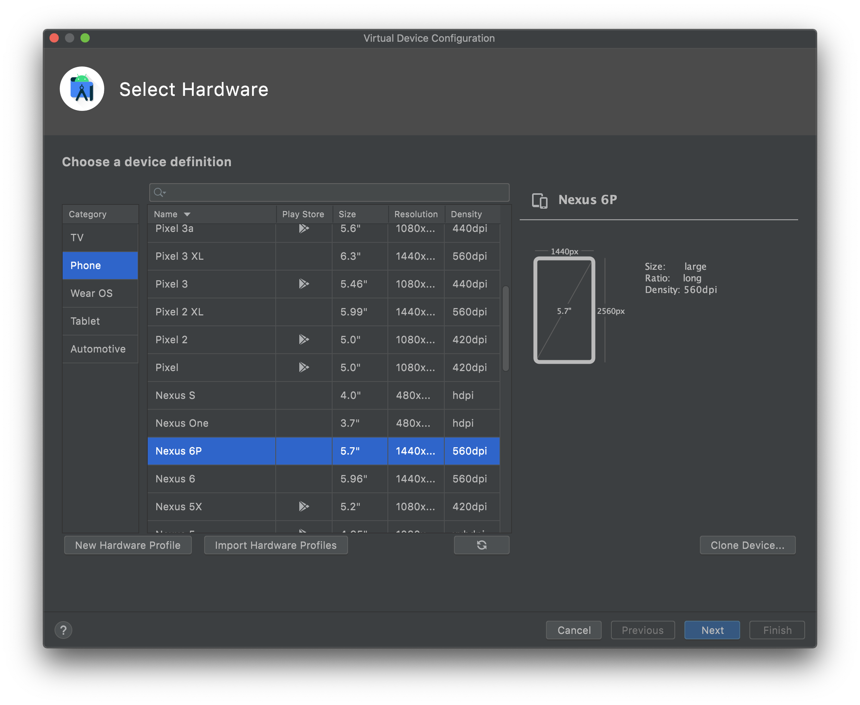This screenshot has height=705, width=860.
Task: Click the Android Studio logo icon
Action: 82,89
